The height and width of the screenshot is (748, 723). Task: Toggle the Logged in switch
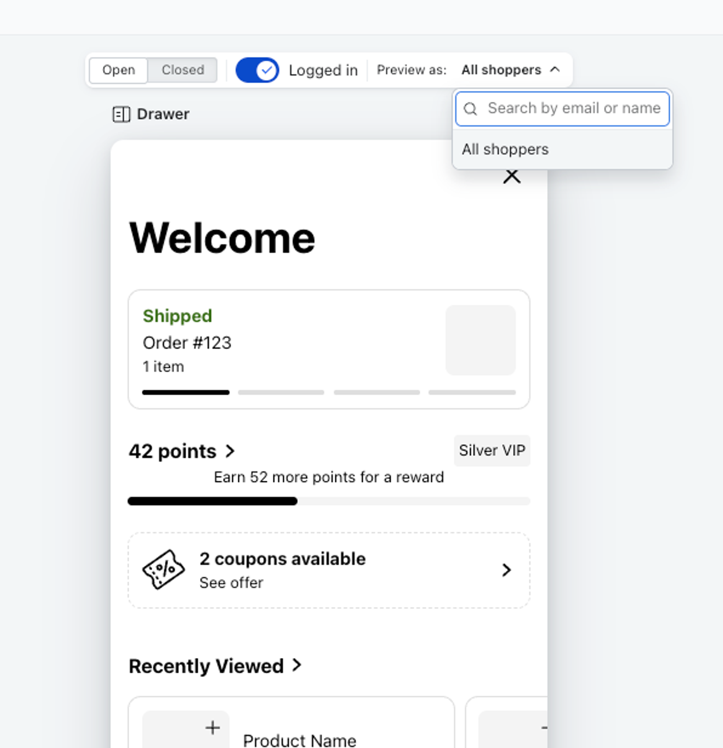257,70
